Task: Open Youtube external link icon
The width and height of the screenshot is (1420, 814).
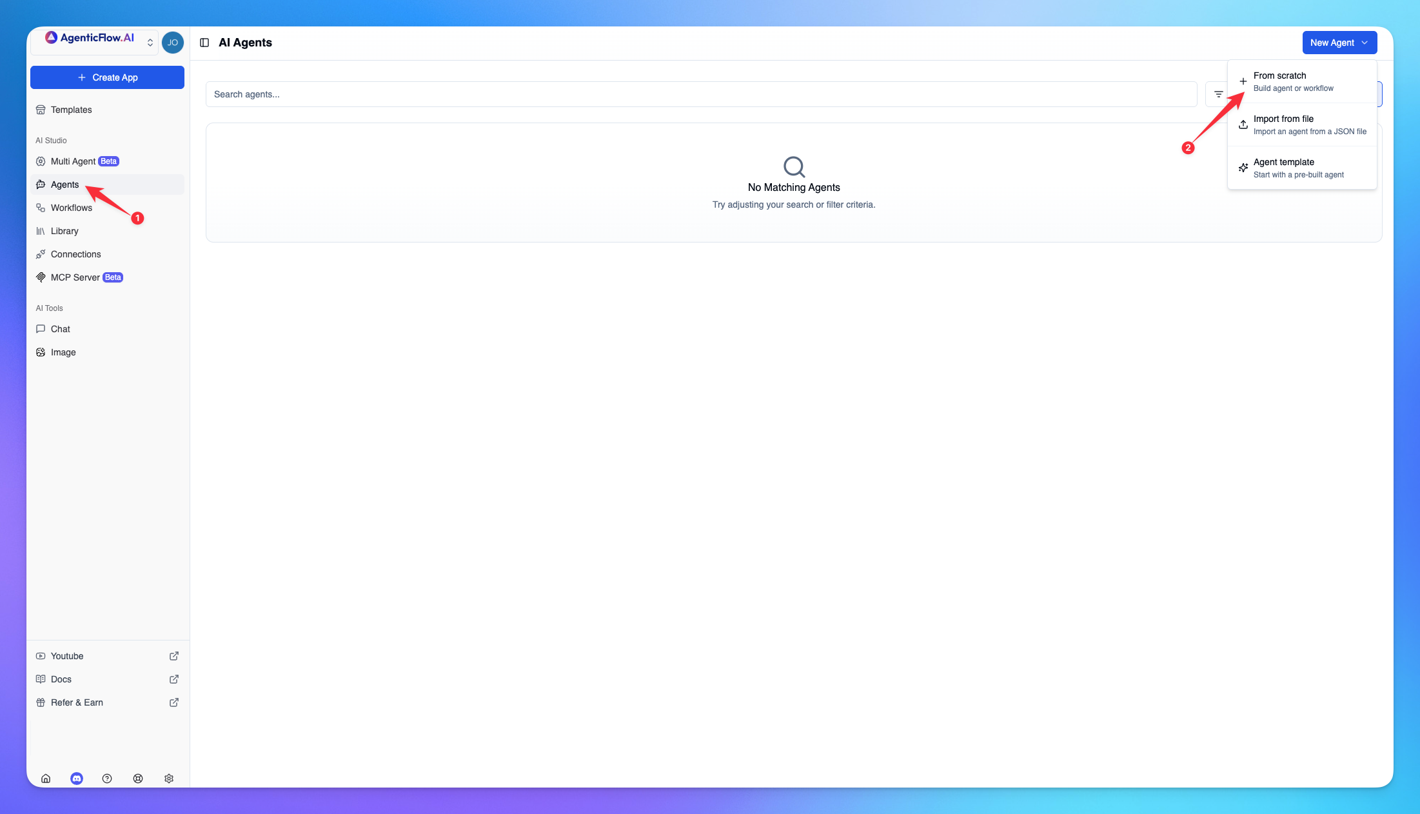Action: pos(174,656)
